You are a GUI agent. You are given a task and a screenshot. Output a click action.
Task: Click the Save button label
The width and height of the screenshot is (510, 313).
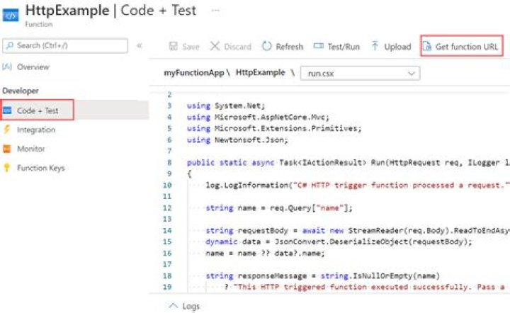pos(191,47)
